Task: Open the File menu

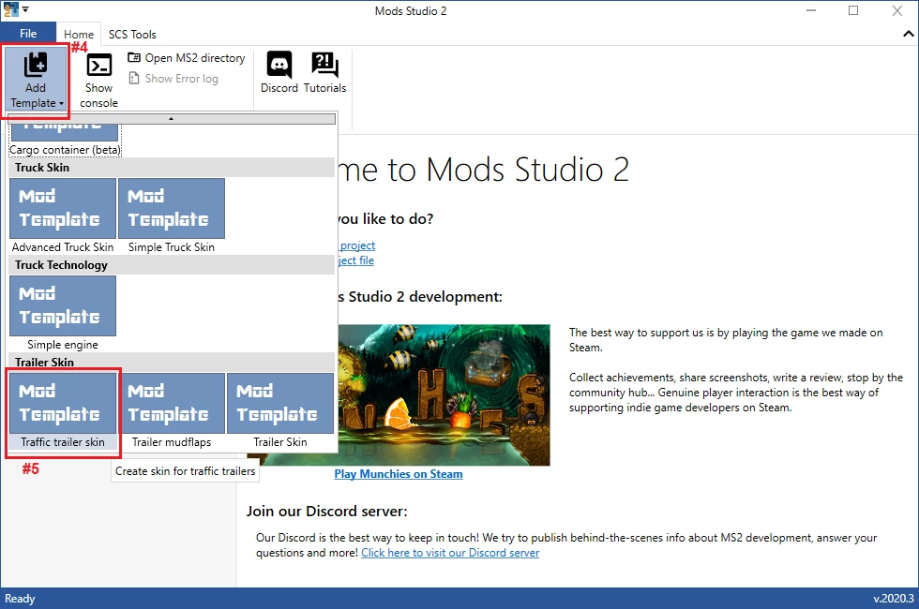Action: click(28, 34)
